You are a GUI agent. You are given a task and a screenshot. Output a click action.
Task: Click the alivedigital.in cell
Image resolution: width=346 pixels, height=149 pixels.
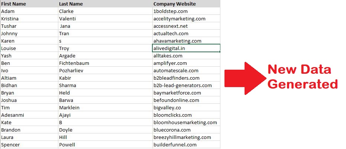(x=186, y=48)
